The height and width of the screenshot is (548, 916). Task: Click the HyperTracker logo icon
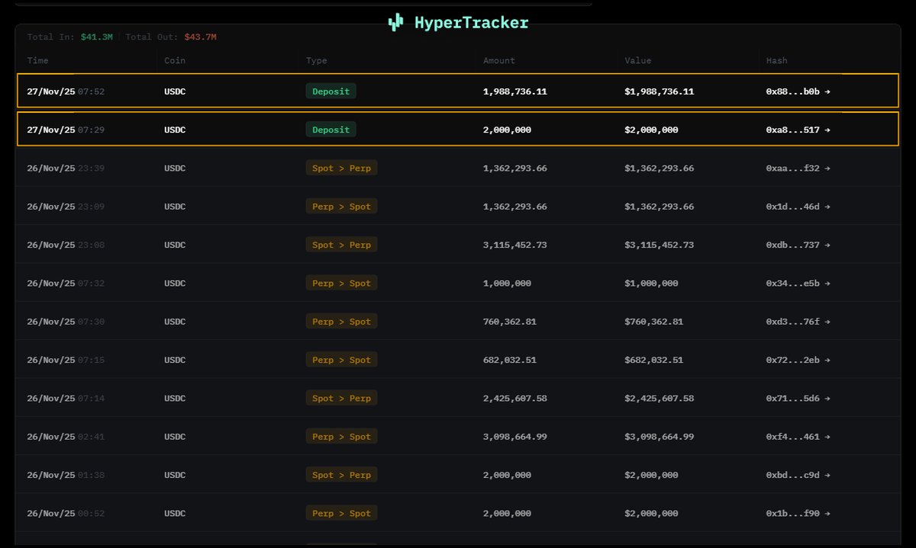(395, 23)
